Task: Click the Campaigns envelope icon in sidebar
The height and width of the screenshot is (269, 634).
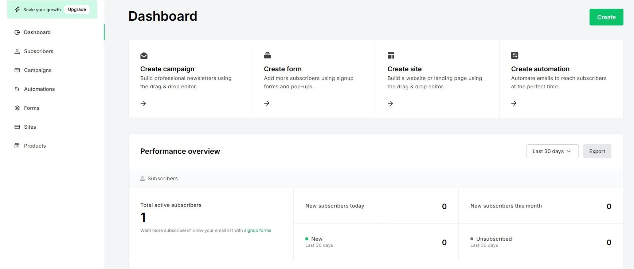Action: point(17,70)
